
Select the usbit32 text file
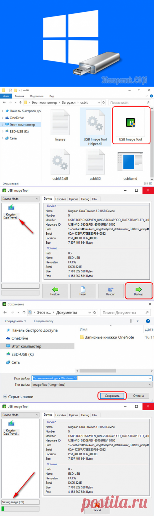pos(95,165)
